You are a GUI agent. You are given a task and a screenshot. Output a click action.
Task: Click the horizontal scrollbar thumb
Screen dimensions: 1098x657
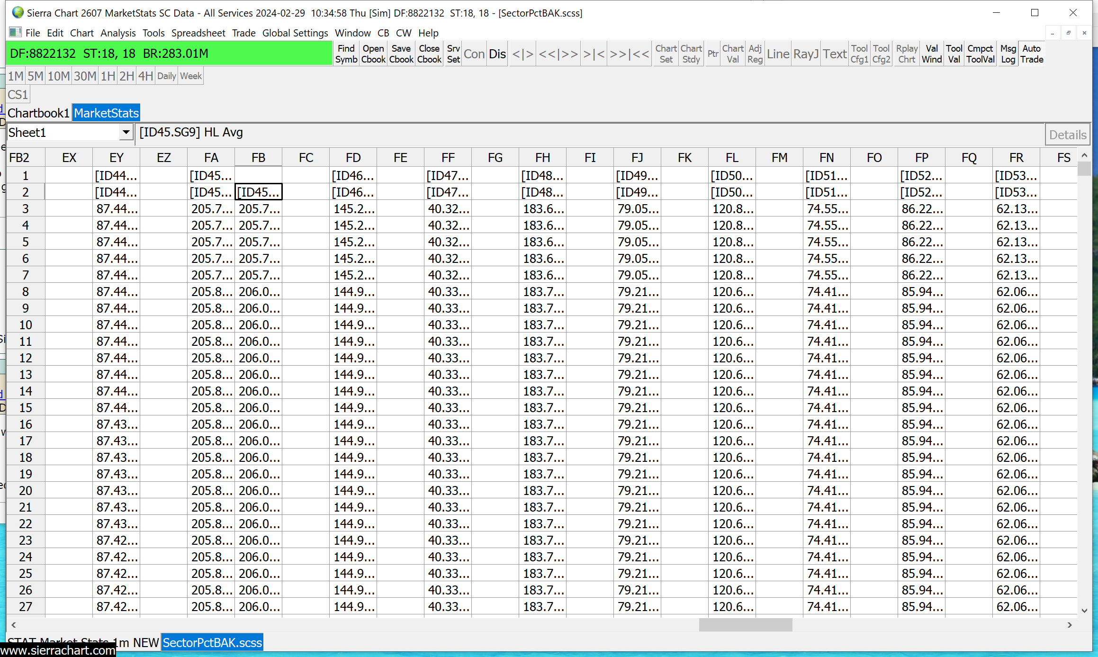tap(745, 625)
